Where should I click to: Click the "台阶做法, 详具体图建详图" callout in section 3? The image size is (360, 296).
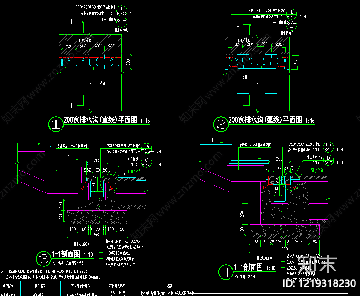coord(73,146)
